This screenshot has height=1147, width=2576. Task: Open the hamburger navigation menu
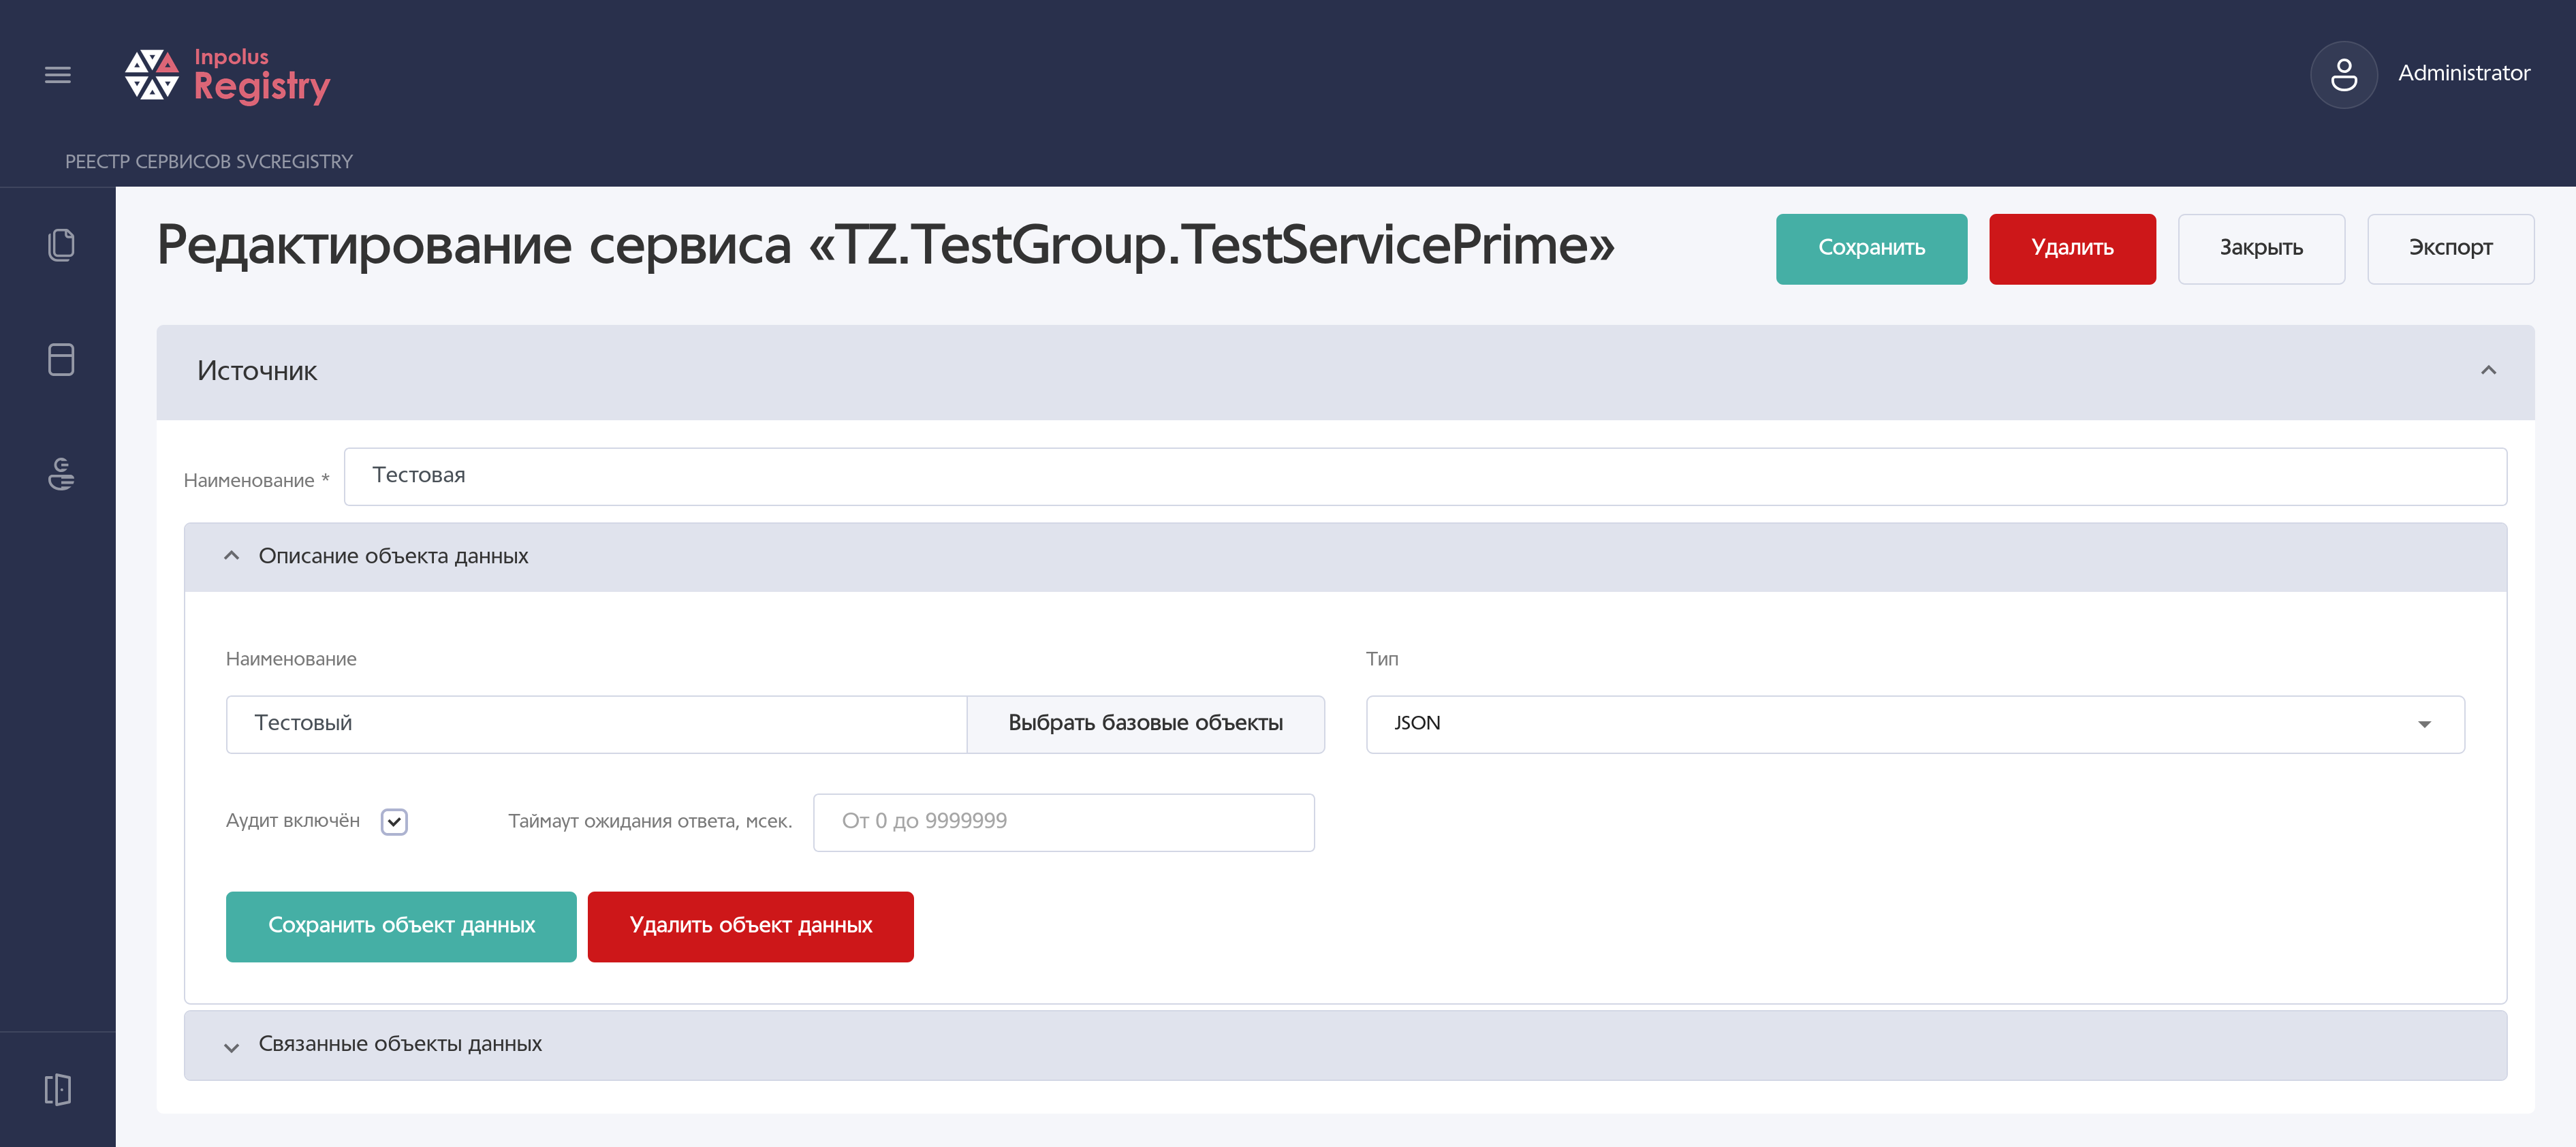[x=58, y=75]
